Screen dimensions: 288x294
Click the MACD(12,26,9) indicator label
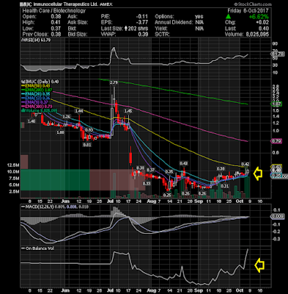[55, 207]
